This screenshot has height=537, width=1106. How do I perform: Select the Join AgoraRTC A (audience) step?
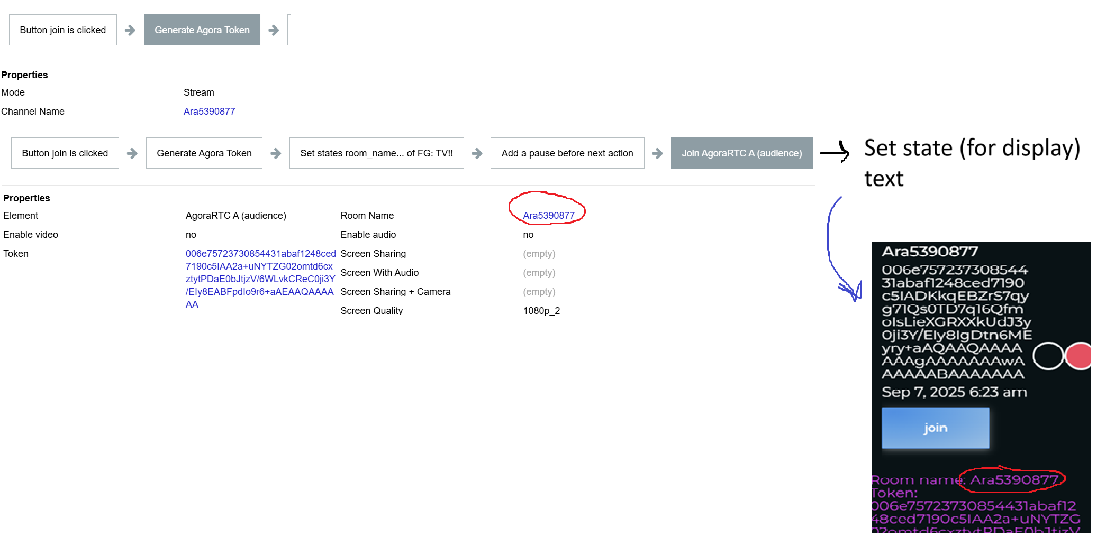point(741,153)
